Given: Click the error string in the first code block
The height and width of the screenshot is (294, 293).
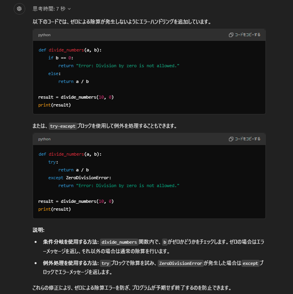Looking at the screenshot, I should coord(127,66).
